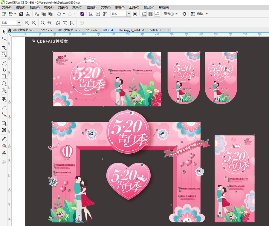
Task: Open the 对象(C) menu
Action: pos(63,7)
